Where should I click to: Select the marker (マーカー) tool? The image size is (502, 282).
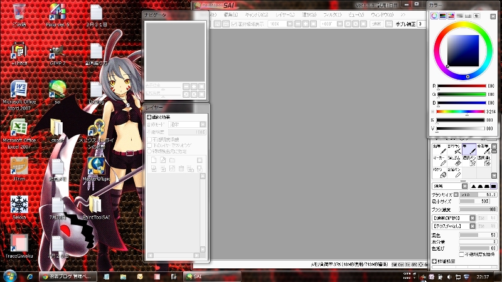coord(439,161)
